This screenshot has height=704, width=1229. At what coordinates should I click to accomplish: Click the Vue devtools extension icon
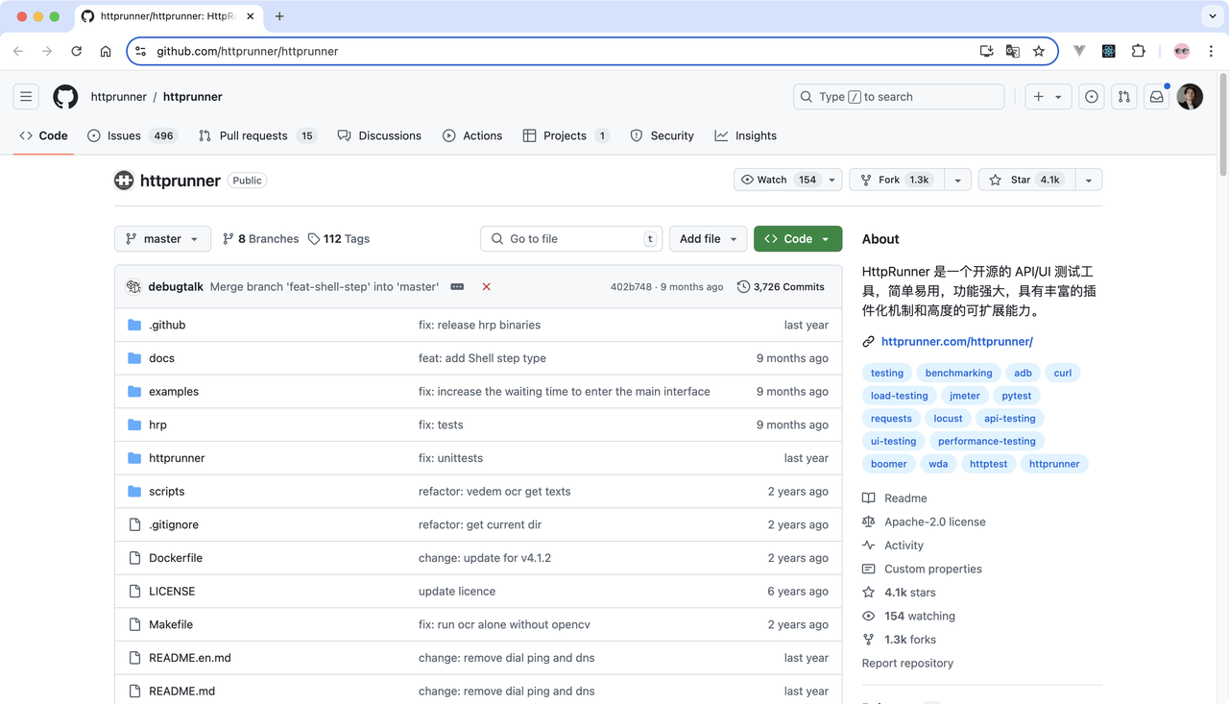coord(1079,51)
